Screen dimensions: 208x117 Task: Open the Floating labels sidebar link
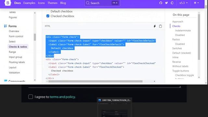[17, 62]
